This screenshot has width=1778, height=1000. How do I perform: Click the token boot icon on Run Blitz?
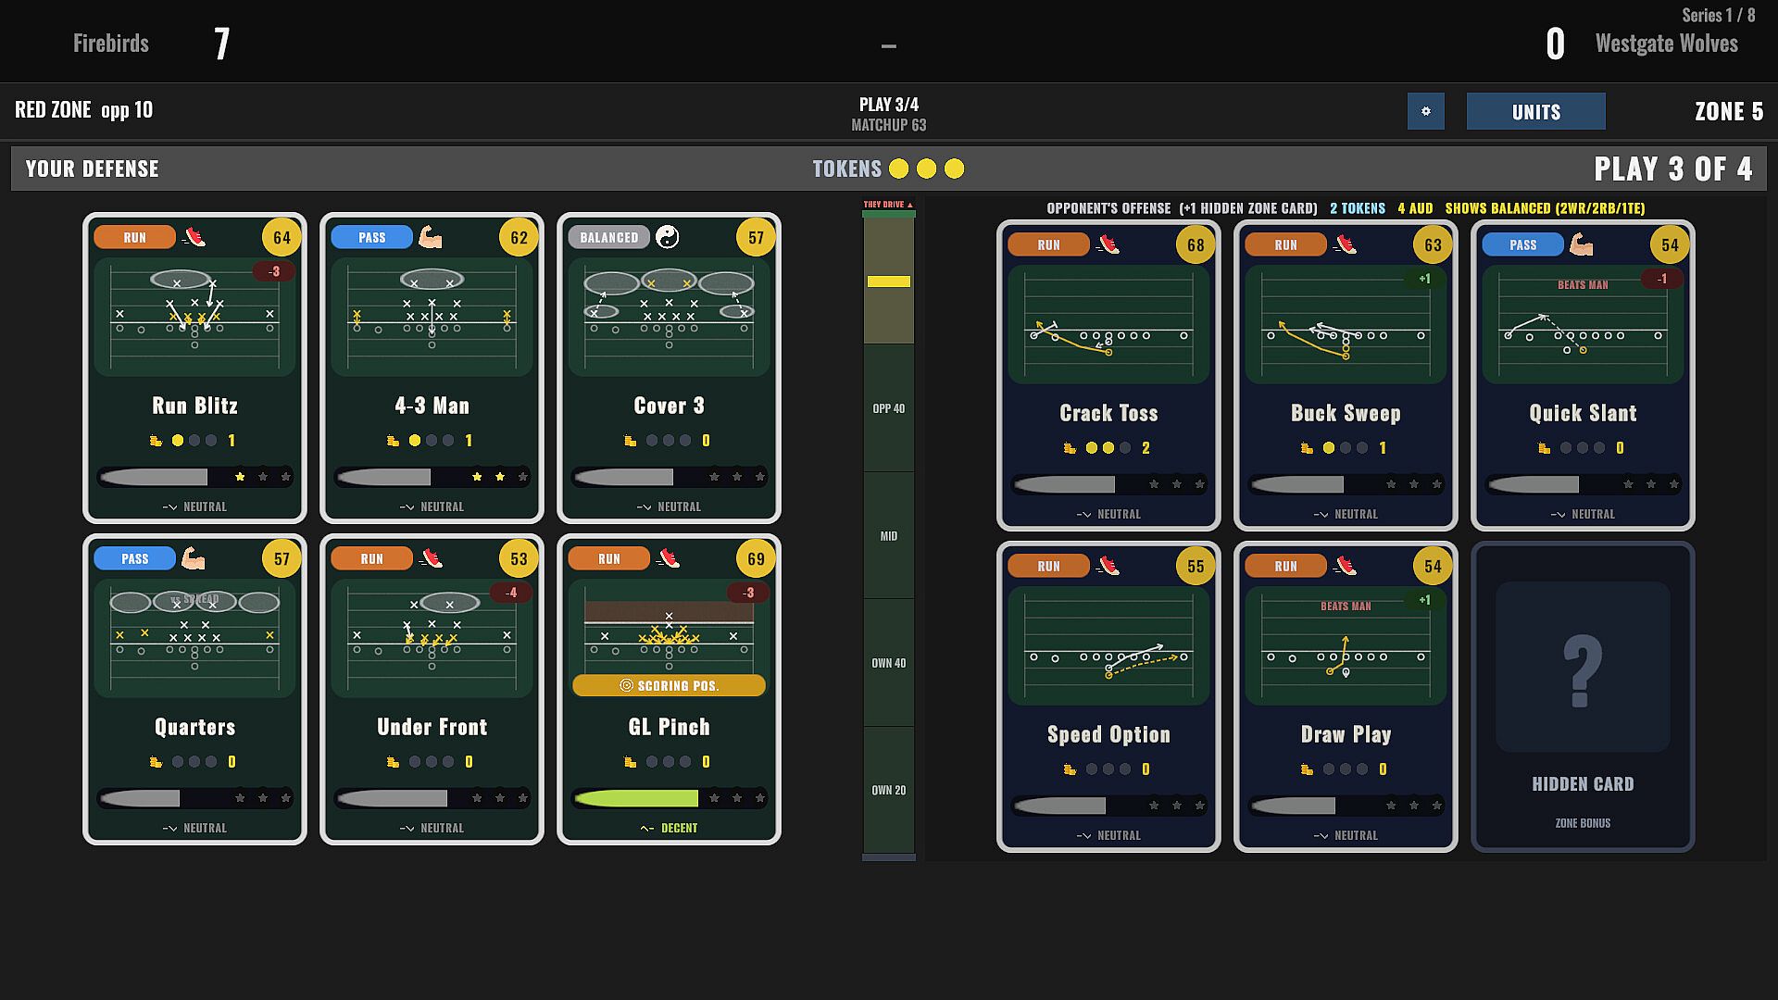coord(156,441)
